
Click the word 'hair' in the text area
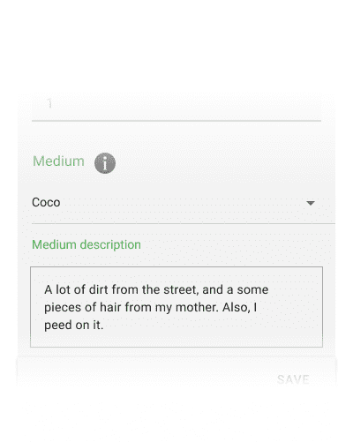110,308
